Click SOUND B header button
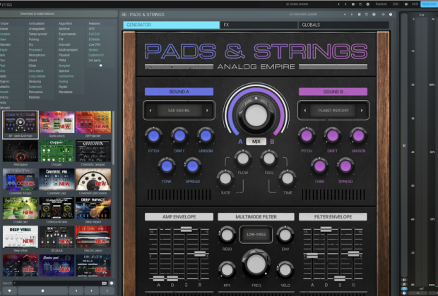The height and width of the screenshot is (296, 438). click(x=333, y=92)
